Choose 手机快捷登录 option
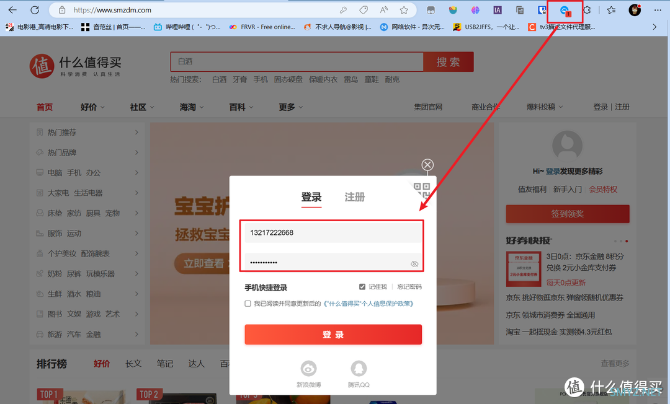This screenshot has height=404, width=670. point(266,288)
